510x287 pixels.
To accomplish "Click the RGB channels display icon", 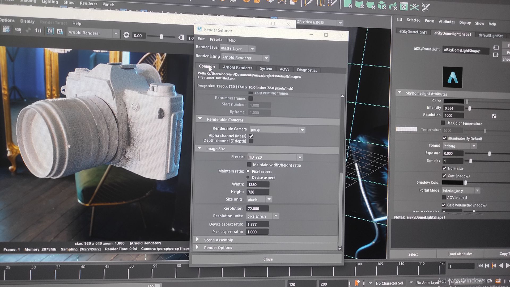I will point(18,30).
